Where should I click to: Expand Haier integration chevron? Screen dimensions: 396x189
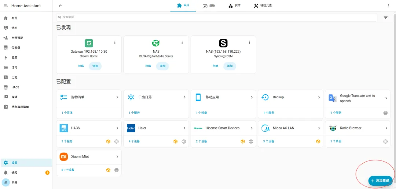tap(184, 128)
